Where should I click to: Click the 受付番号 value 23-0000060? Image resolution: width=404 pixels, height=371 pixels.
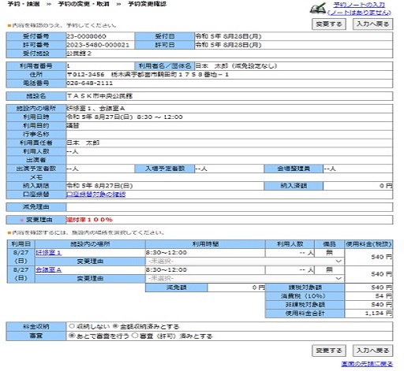click(x=86, y=36)
